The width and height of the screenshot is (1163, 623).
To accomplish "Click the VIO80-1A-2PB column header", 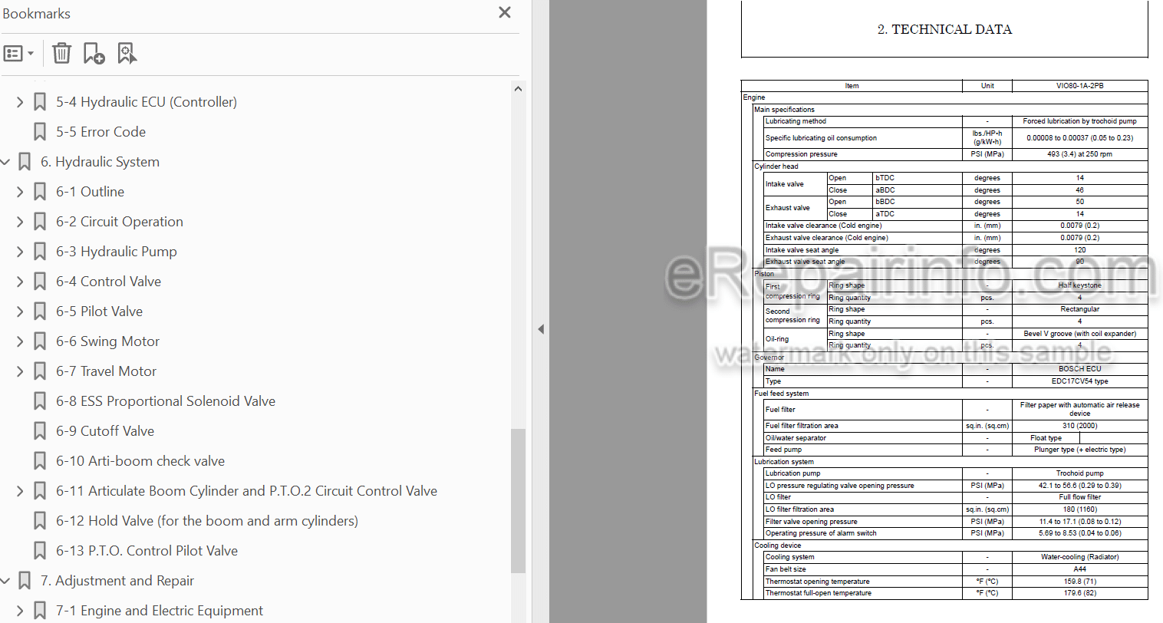I will (x=1079, y=86).
